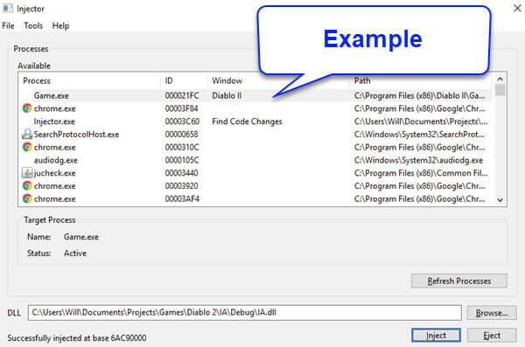Click the jucheck.exe Java icon

(27, 173)
